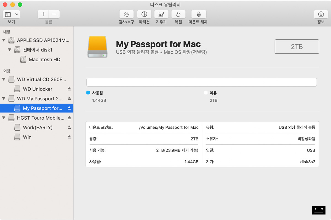
Task: Collapse the APPLE SSD AP1024M tree
Action: [4, 40]
